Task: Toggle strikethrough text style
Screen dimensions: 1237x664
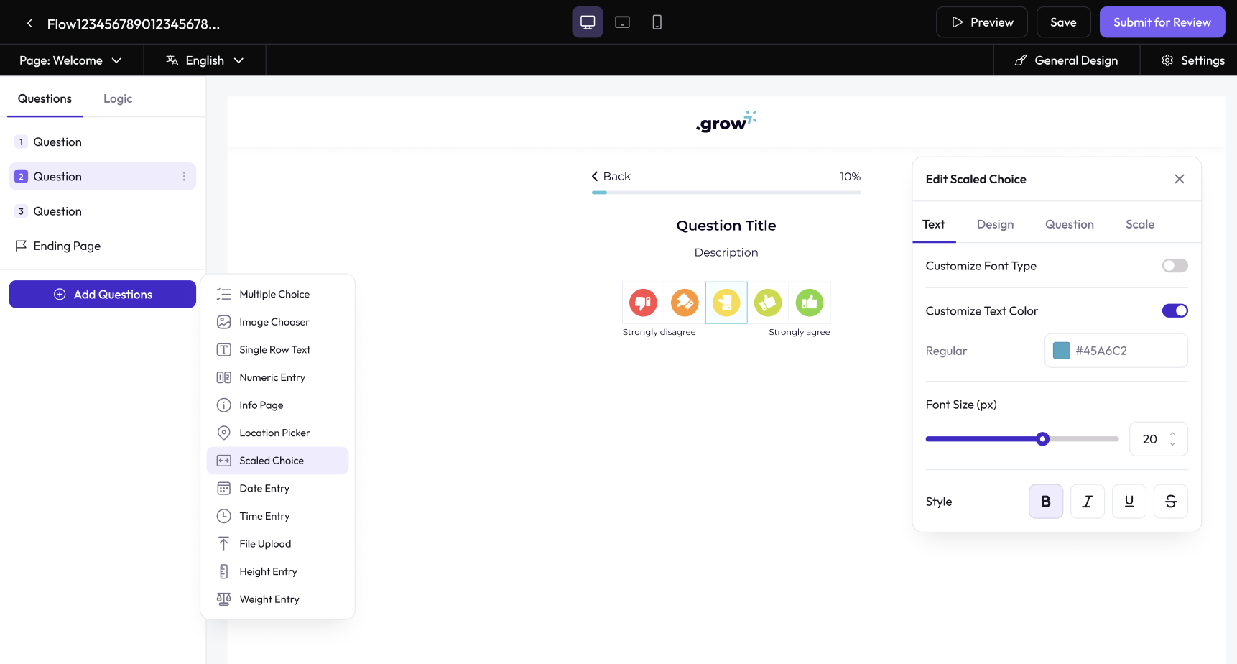Action: click(1170, 502)
